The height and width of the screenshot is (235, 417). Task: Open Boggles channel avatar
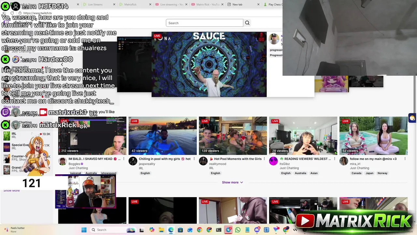(63, 161)
